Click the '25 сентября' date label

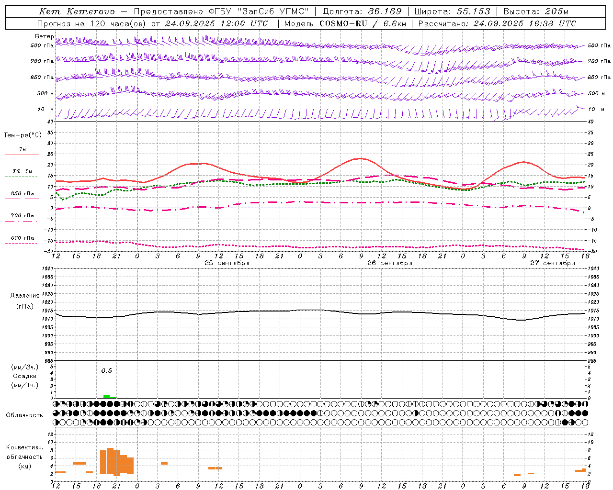(227, 263)
